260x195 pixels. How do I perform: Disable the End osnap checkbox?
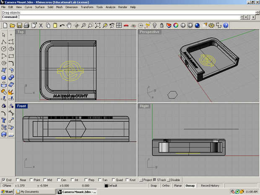[4, 179]
